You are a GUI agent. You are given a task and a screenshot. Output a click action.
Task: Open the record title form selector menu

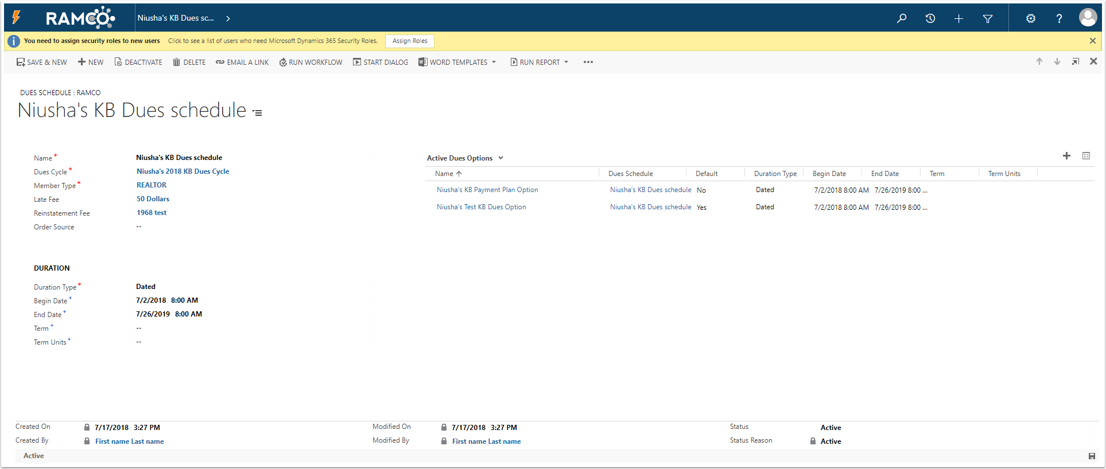coord(258,113)
